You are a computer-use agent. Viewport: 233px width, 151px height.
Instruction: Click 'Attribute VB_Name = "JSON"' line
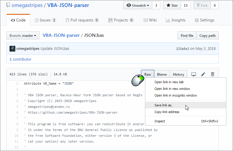tap(49, 83)
